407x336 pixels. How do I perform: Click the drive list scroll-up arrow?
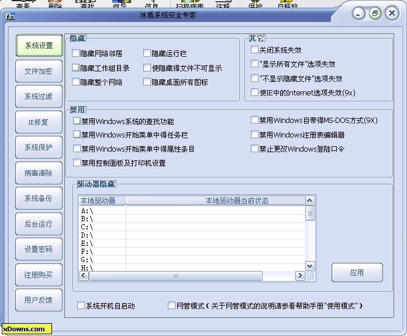[x=310, y=200]
